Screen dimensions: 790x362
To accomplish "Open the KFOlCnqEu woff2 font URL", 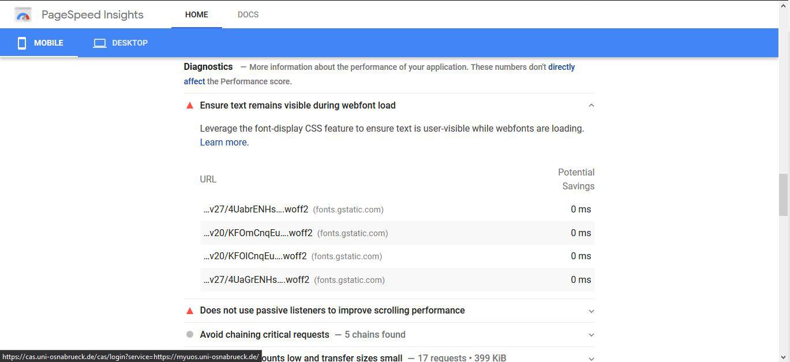I will pos(255,256).
